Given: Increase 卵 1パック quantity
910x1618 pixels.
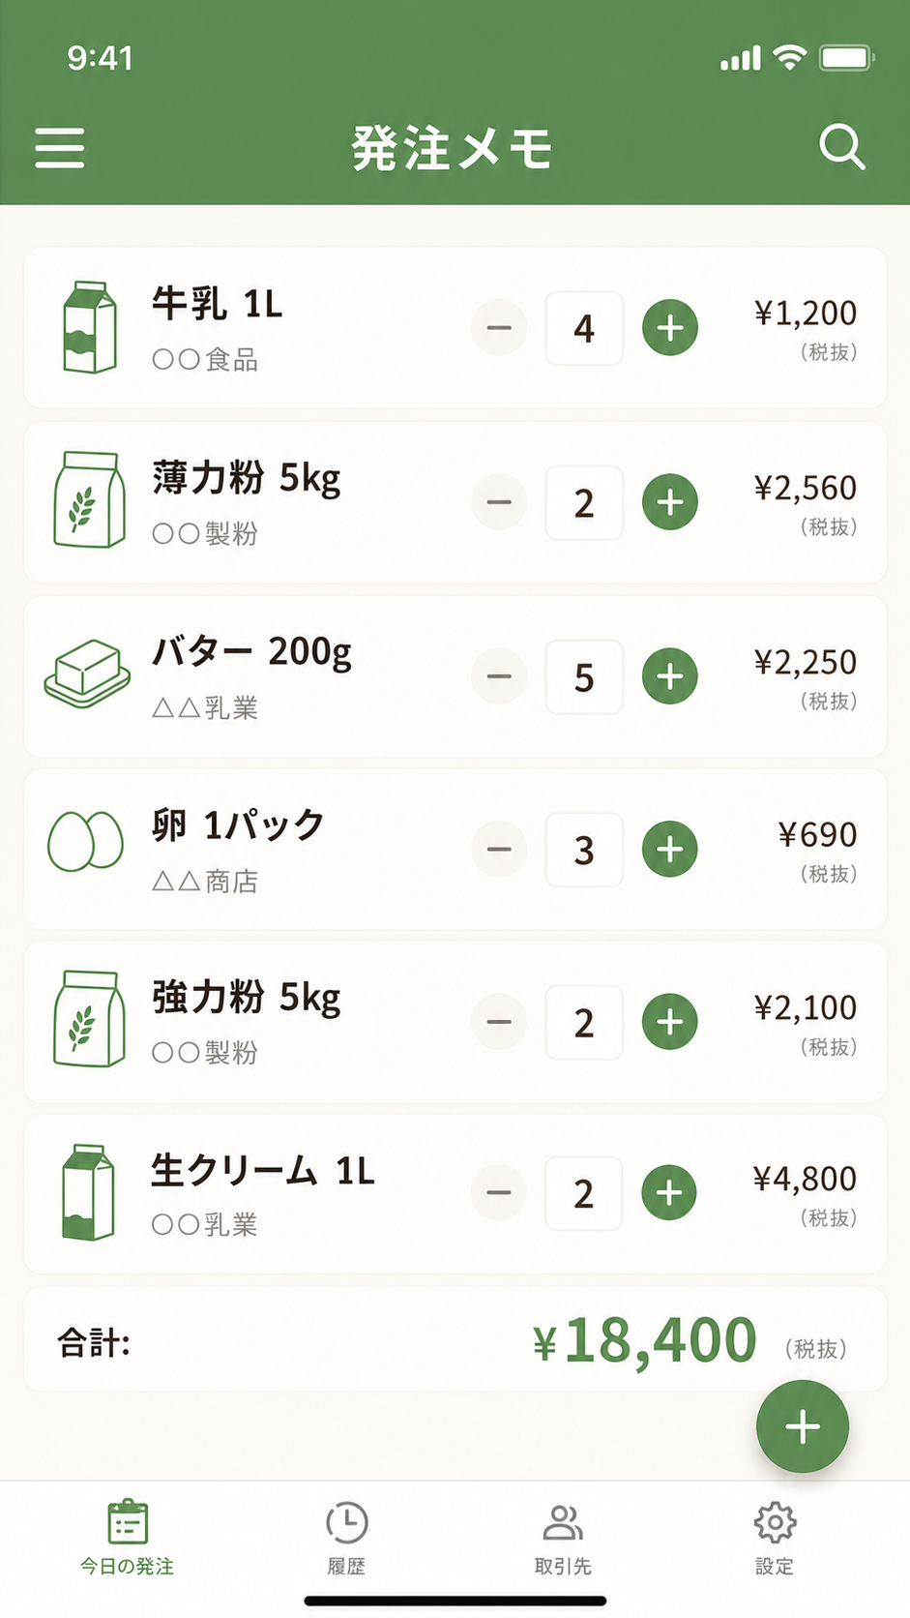Looking at the screenshot, I should coord(670,849).
